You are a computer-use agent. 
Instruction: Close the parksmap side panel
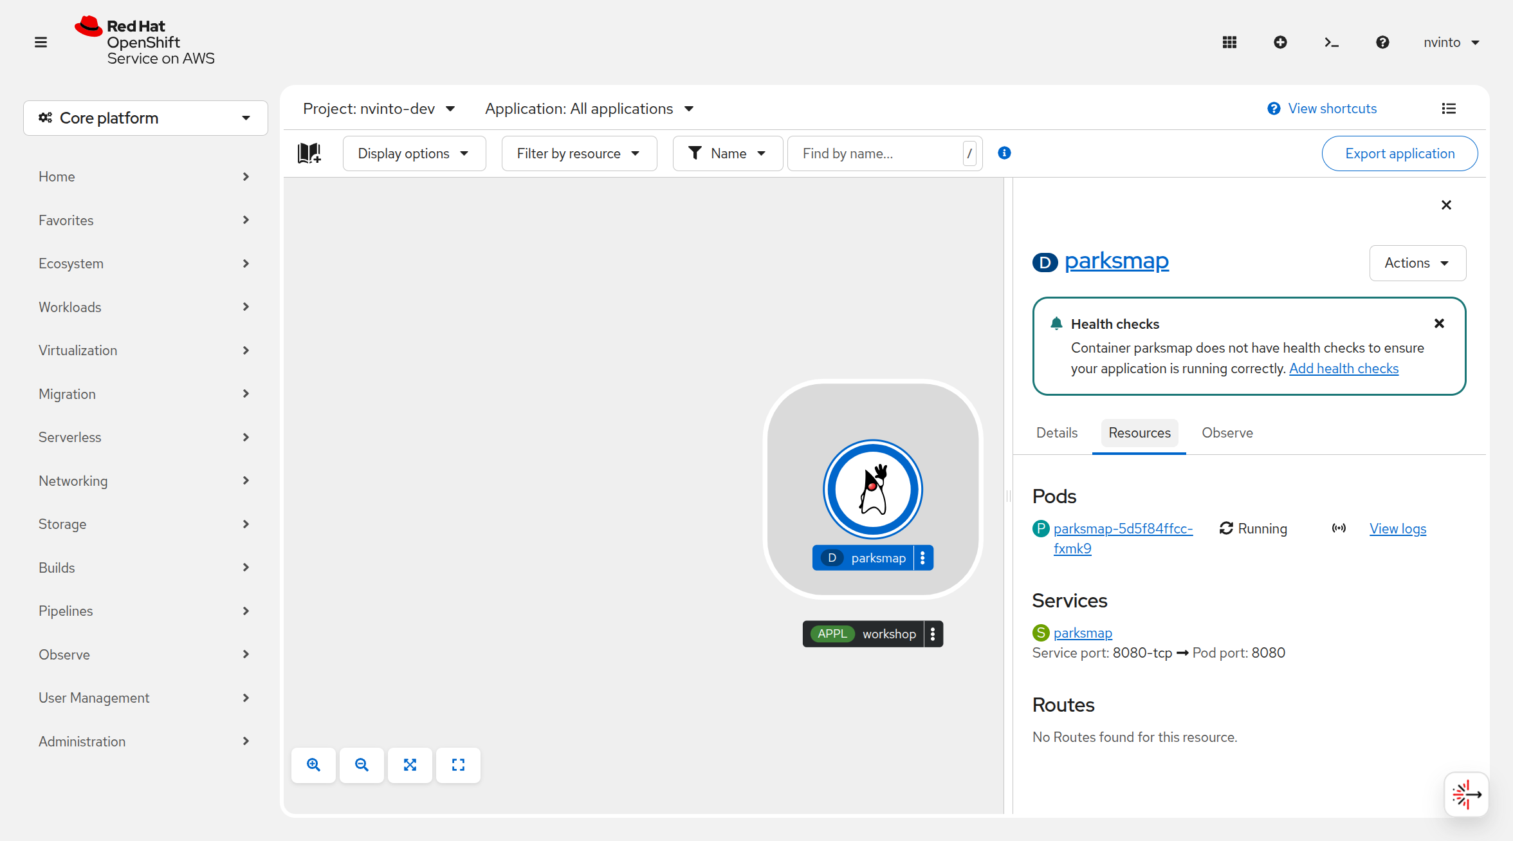tap(1446, 205)
